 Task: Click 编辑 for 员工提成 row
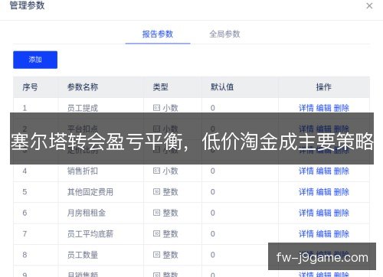[x=323, y=108]
